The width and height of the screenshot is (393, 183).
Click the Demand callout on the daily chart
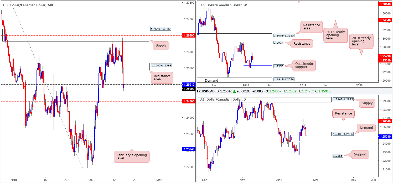(x=366, y=128)
